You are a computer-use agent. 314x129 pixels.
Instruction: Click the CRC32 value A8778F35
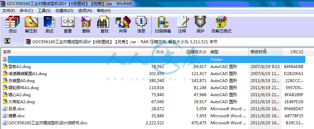294,116
